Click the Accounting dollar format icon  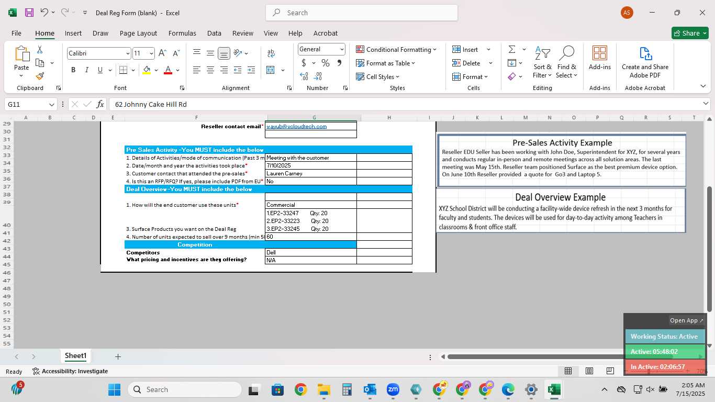tap(304, 63)
